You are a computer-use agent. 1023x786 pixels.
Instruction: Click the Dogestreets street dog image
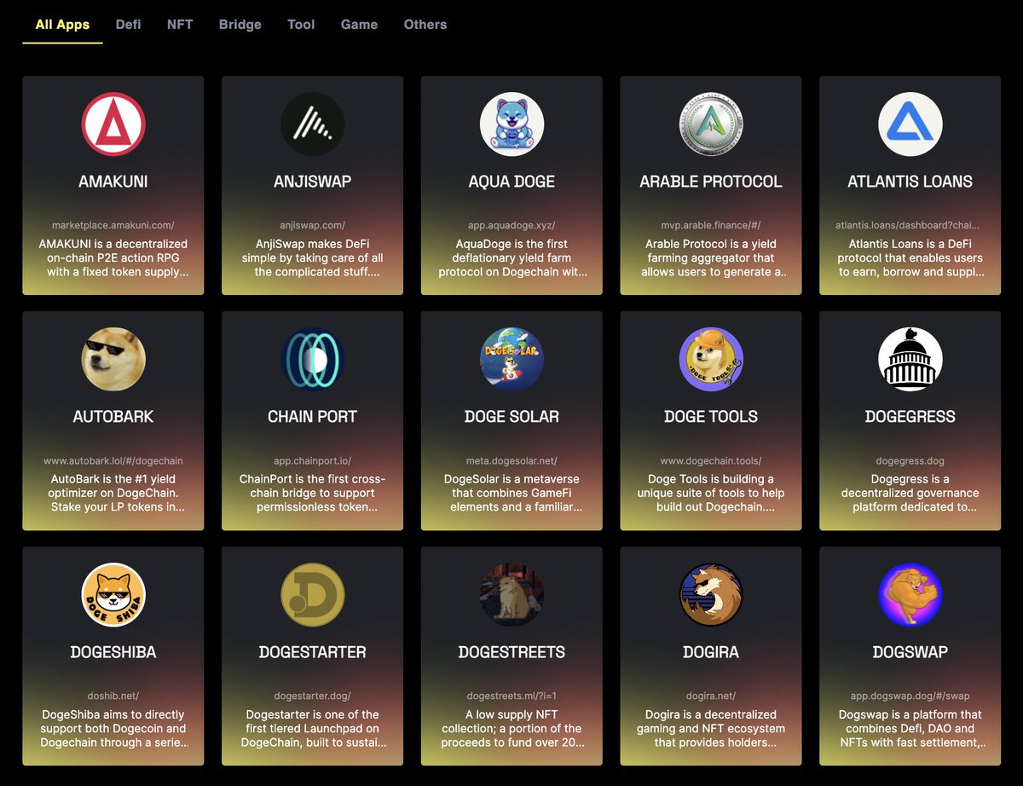coord(511,595)
